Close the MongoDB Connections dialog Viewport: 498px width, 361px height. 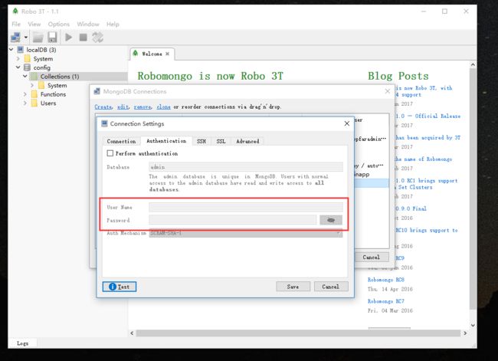[x=388, y=91]
